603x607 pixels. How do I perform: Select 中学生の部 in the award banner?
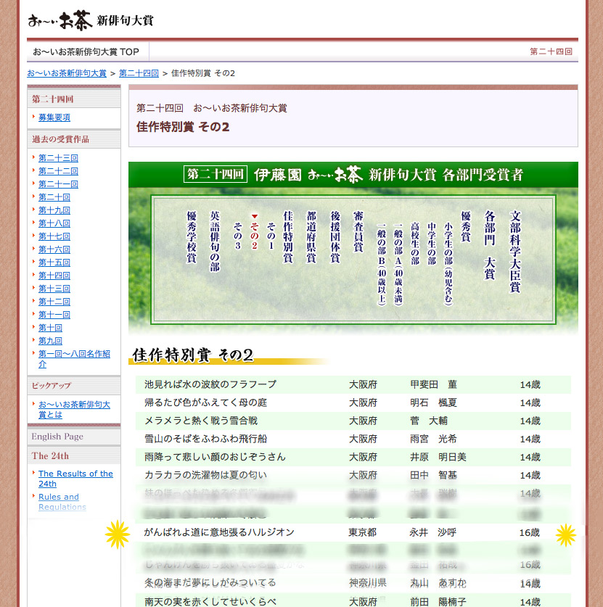432,244
